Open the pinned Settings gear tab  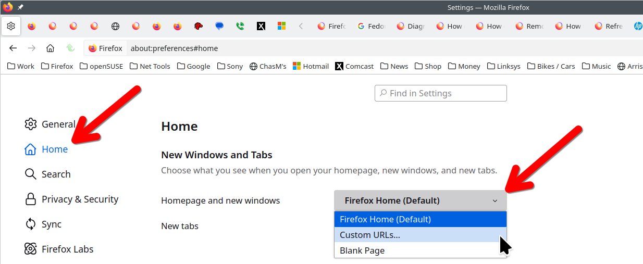pyautogui.click(x=11, y=26)
